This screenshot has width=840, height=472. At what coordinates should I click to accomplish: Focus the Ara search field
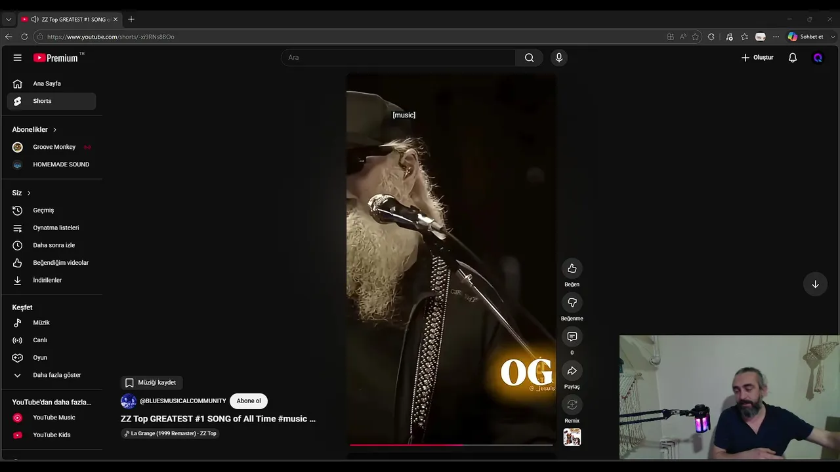(398, 58)
